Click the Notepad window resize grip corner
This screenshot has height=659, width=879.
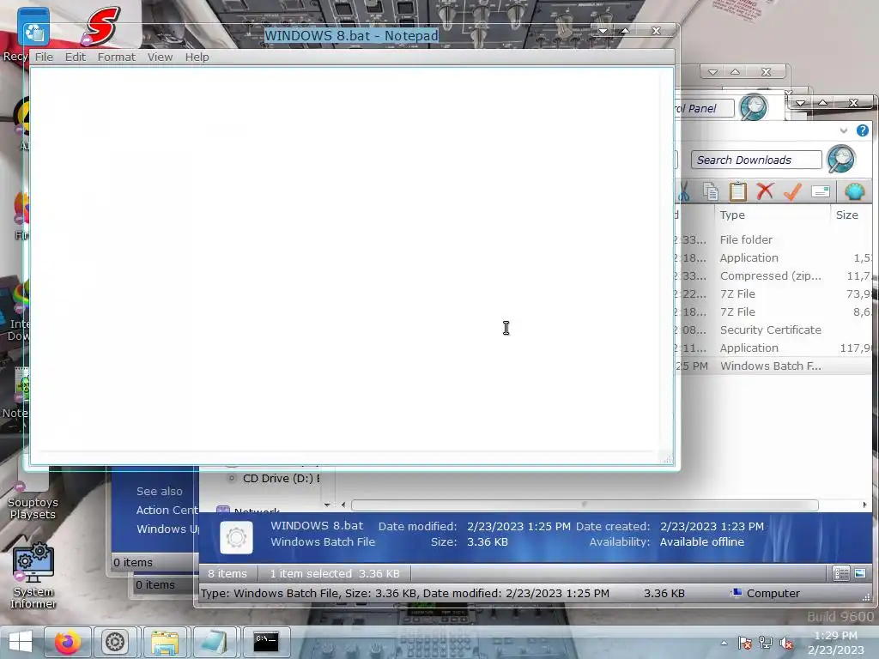[667, 459]
